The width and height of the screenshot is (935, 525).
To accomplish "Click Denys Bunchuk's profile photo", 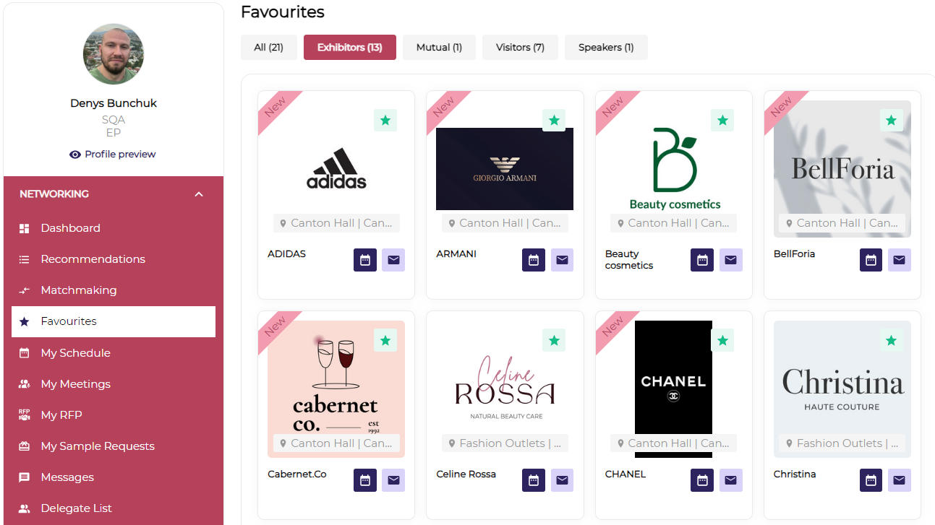I will 114,54.
